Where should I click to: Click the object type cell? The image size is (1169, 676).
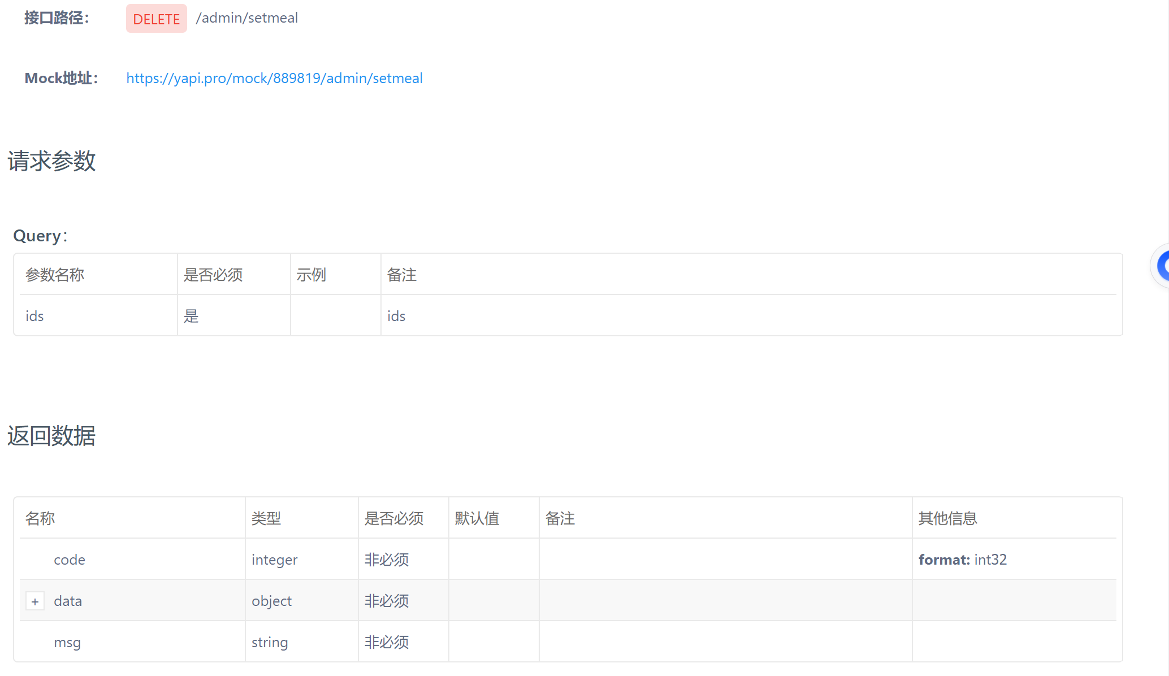(271, 601)
